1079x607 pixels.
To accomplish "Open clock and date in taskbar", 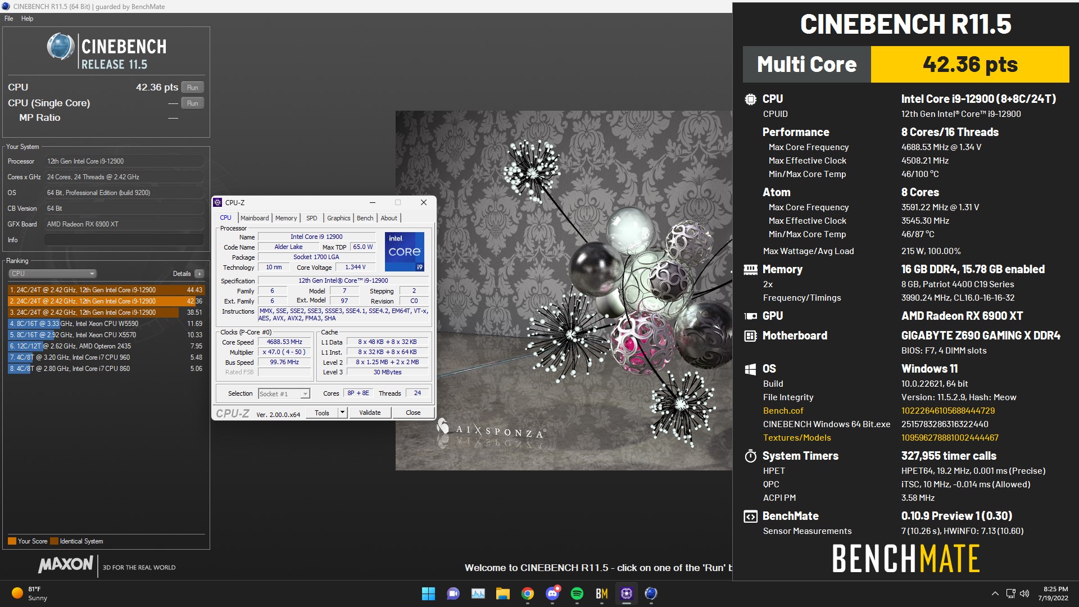I will (1053, 594).
